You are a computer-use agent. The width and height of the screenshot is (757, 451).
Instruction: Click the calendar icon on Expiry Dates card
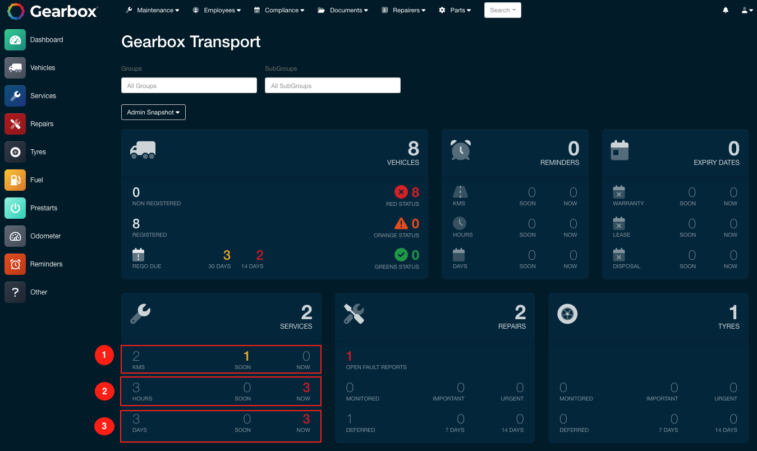pos(620,150)
